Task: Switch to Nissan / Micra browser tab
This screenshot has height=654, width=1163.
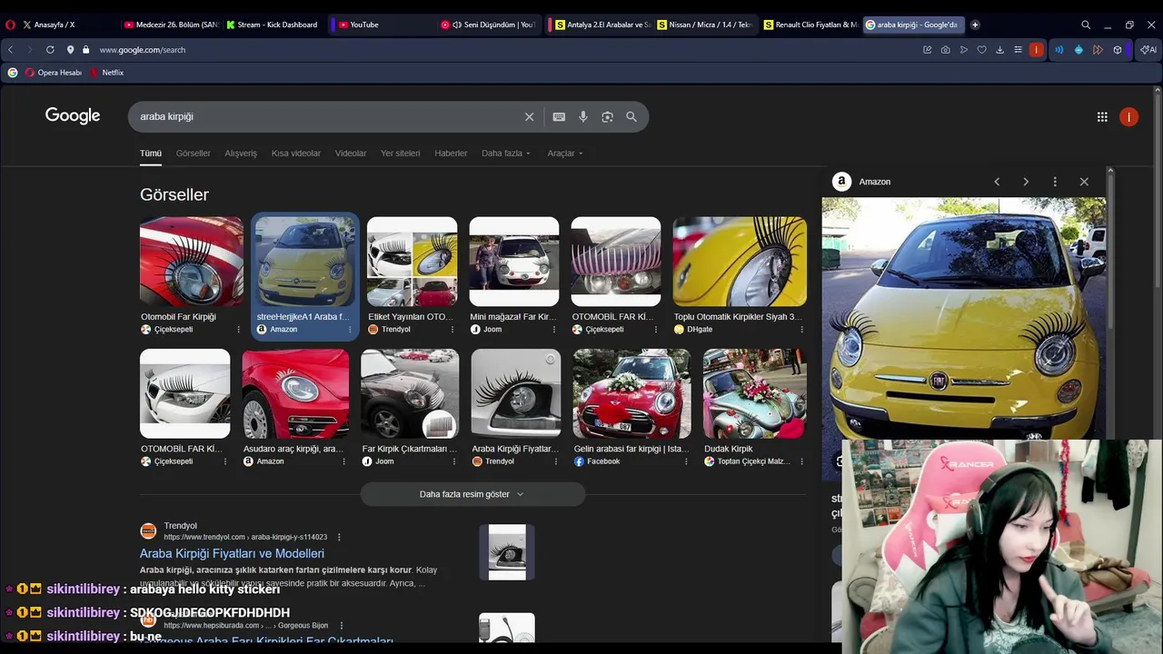Action: point(704,25)
